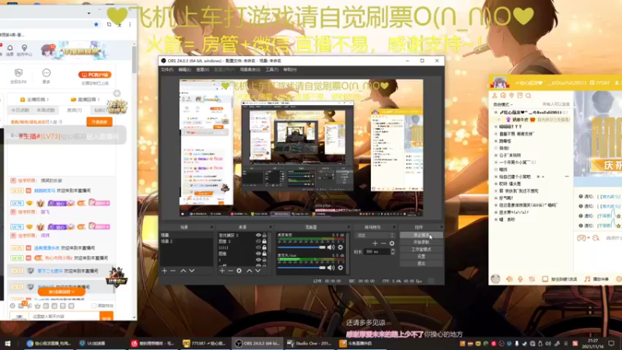Viewport: 622px width, 350px height.
Task: Toggle visibility of 图像 2 source
Action: (258, 241)
